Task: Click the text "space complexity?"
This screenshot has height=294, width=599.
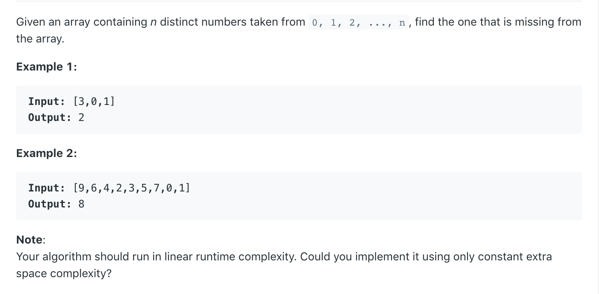Action: [64, 274]
